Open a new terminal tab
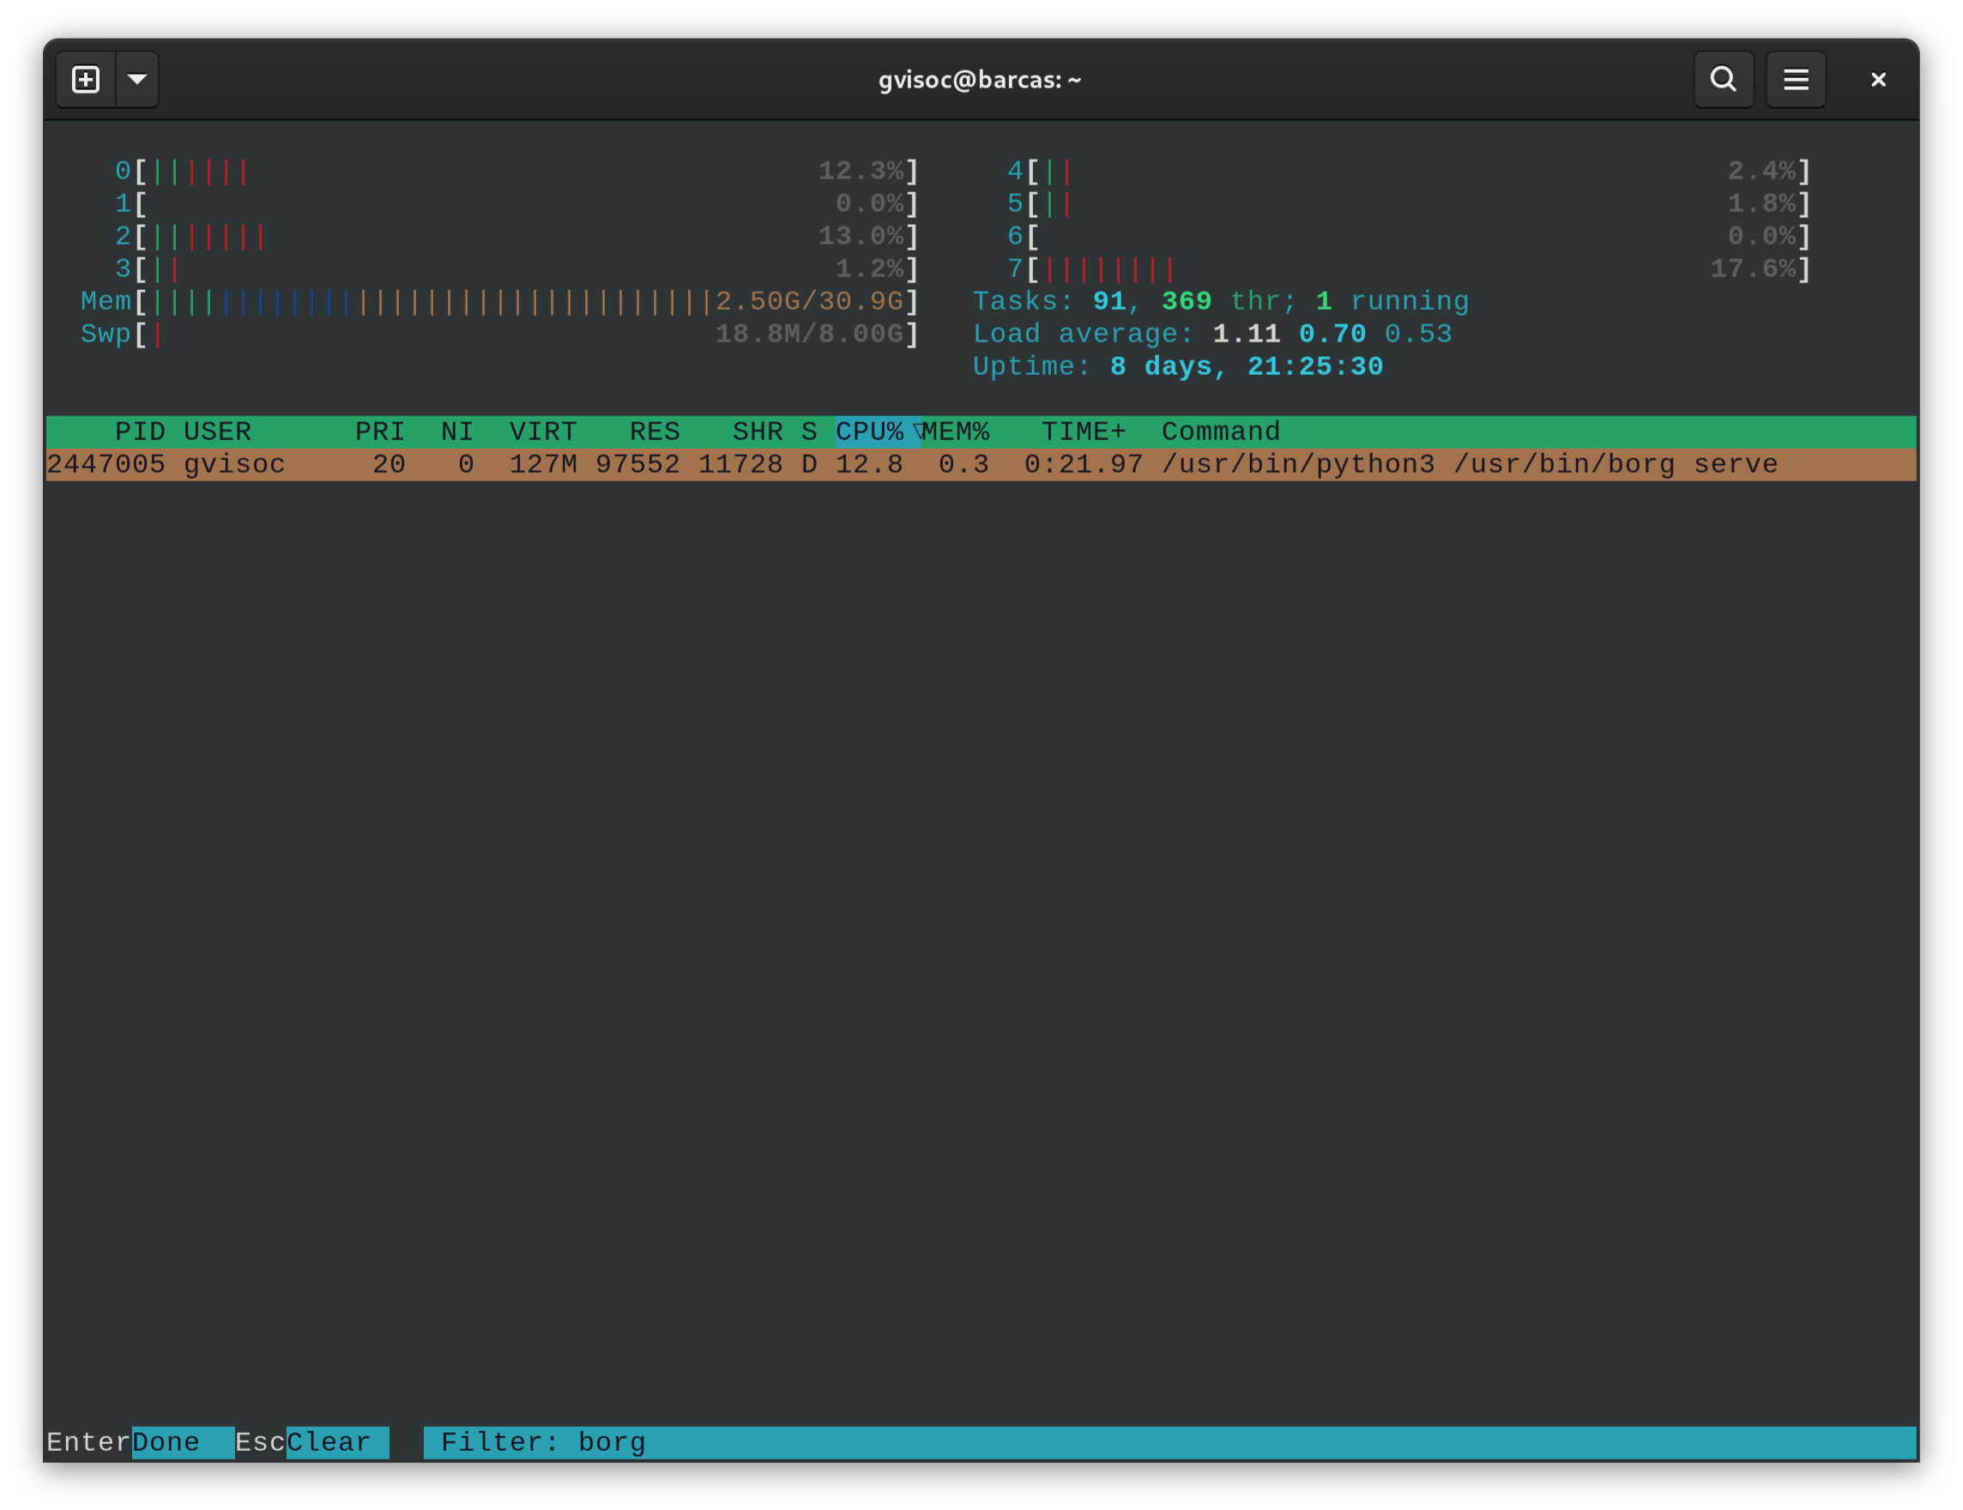Screen dimensions: 1963x1510 click(x=86, y=80)
